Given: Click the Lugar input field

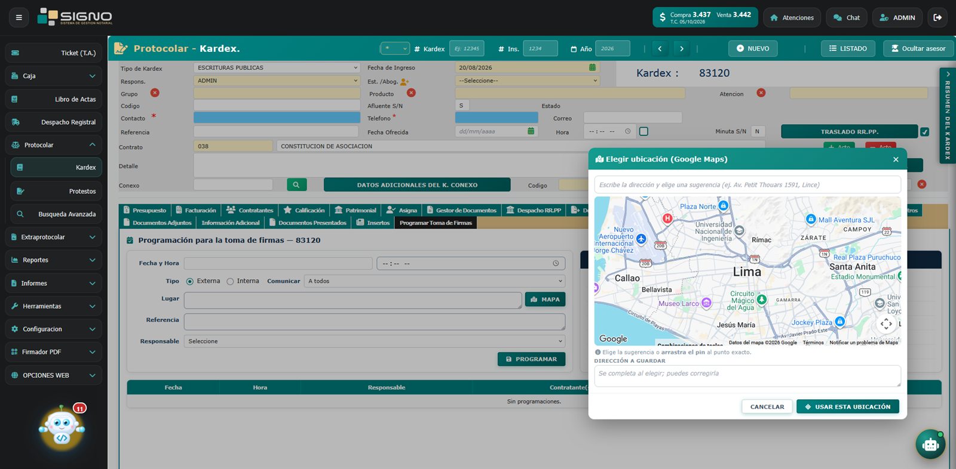Looking at the screenshot, I should tap(353, 300).
